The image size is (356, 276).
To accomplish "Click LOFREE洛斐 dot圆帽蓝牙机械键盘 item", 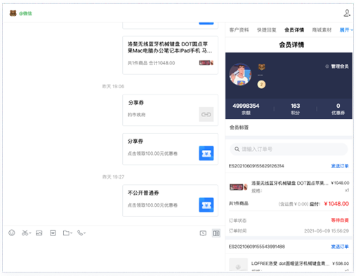I will click(290, 263).
